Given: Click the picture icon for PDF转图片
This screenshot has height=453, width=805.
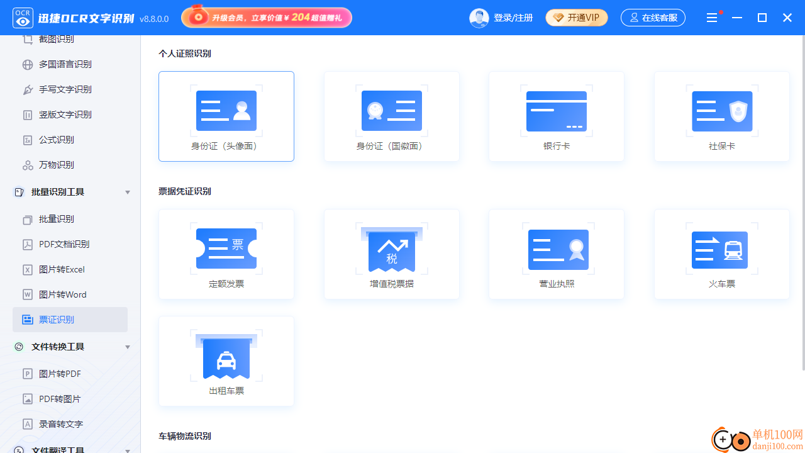Looking at the screenshot, I should click(x=28, y=399).
